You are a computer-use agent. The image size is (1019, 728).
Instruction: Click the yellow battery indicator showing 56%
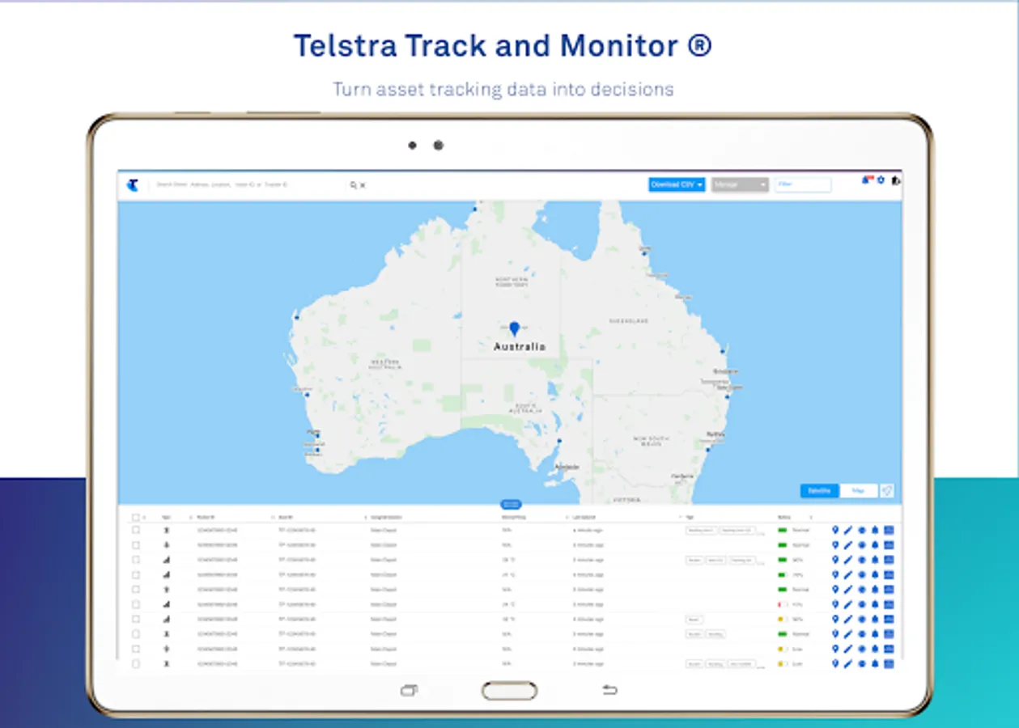783,619
